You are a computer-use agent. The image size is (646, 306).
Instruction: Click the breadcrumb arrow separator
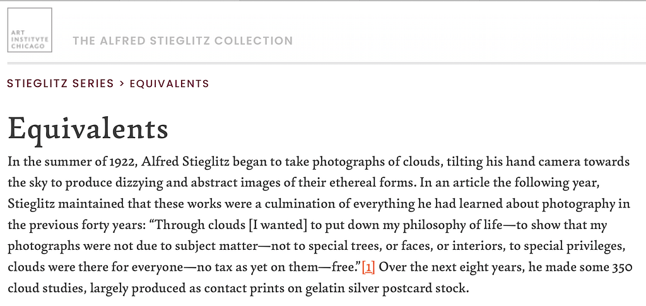click(x=122, y=84)
